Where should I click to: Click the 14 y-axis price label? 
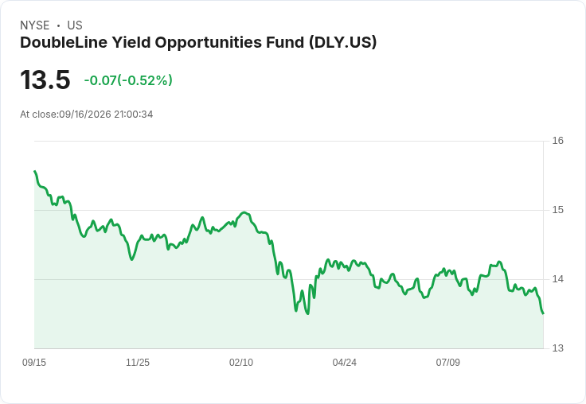tap(557, 279)
